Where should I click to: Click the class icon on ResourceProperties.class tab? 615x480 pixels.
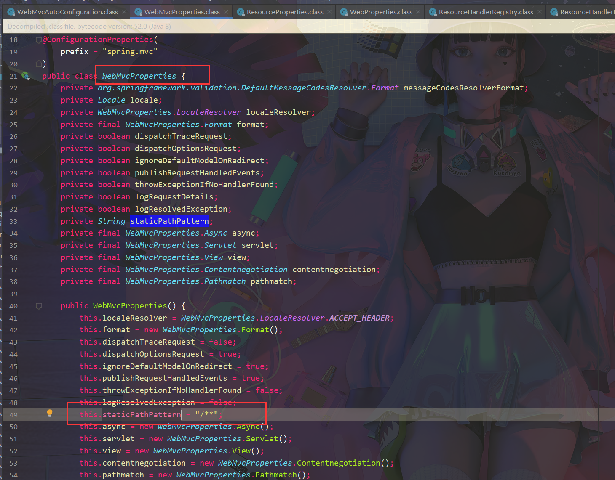tap(241, 12)
